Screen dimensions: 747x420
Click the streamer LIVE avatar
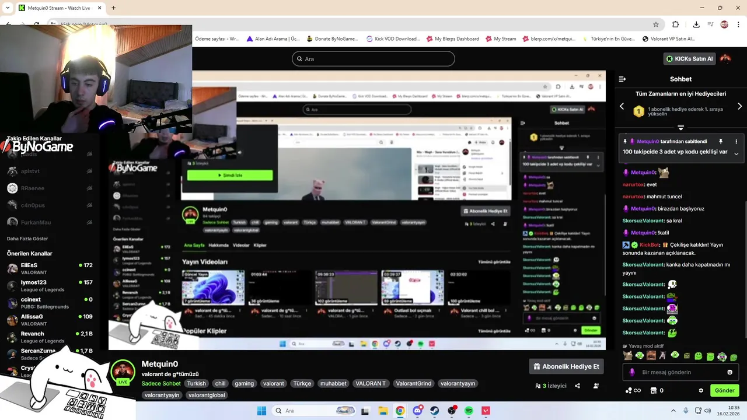coord(123,372)
